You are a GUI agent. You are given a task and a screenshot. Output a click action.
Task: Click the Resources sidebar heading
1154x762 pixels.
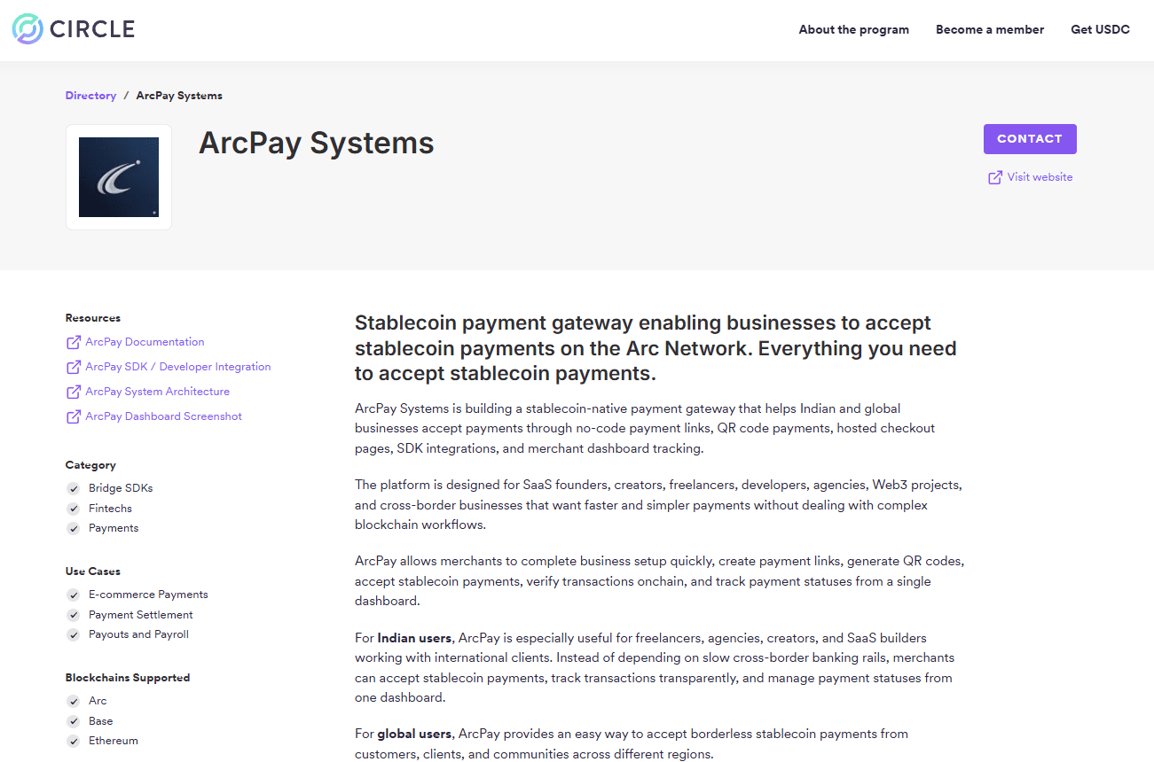93,318
